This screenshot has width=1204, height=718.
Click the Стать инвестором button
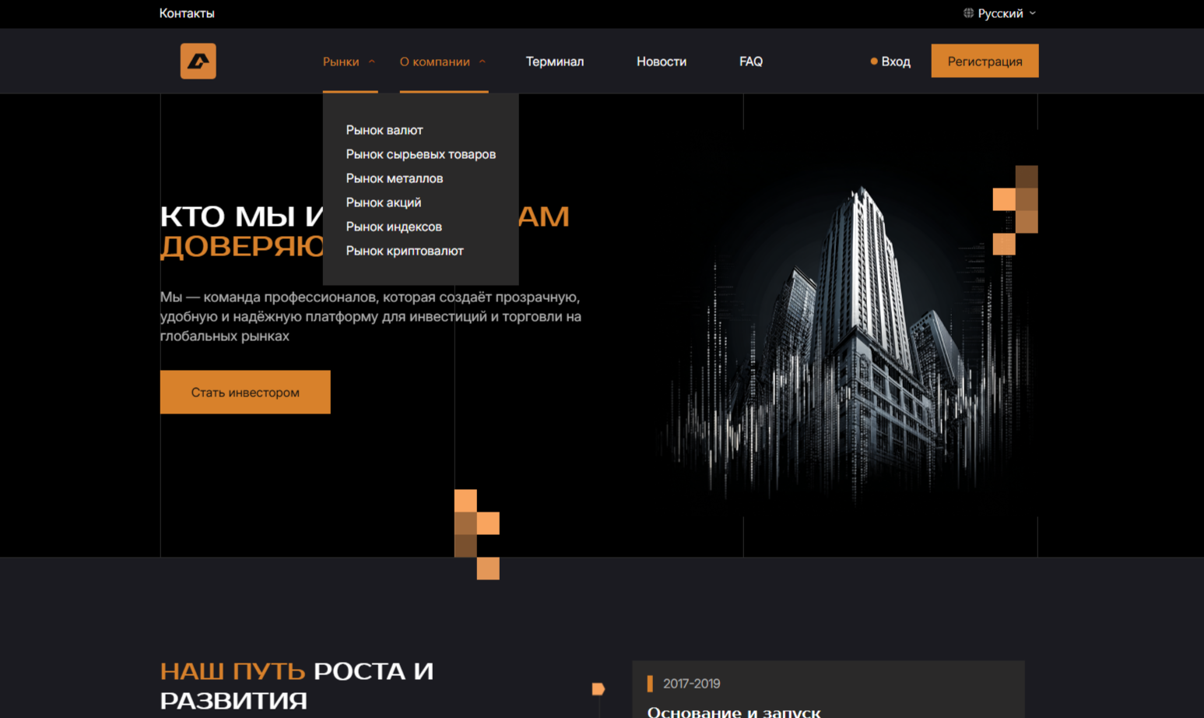[245, 392]
